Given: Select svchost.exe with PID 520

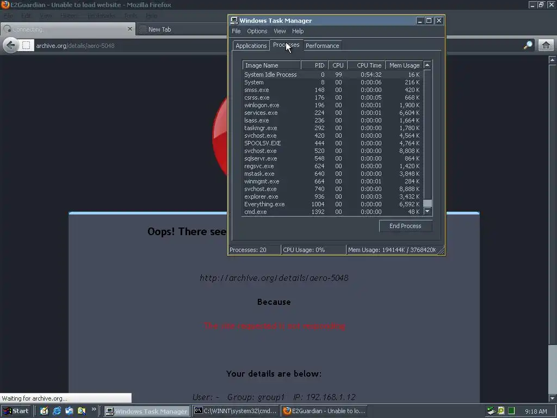Looking at the screenshot, I should click(332, 151).
